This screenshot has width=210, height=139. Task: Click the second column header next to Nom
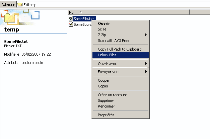pyautogui.click(x=200, y=12)
